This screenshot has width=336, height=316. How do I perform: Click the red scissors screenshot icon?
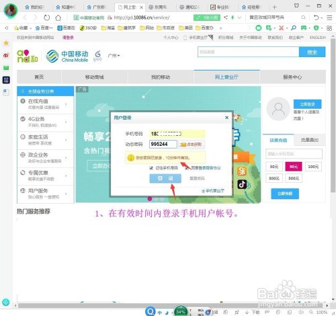pyautogui.click(x=281, y=28)
